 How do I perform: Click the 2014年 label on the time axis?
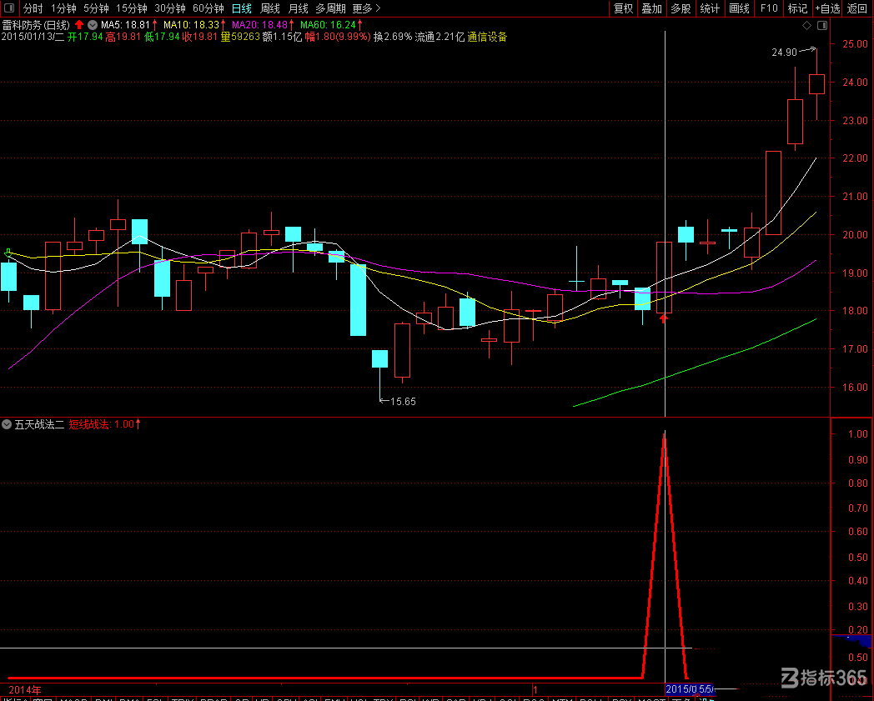click(x=25, y=690)
